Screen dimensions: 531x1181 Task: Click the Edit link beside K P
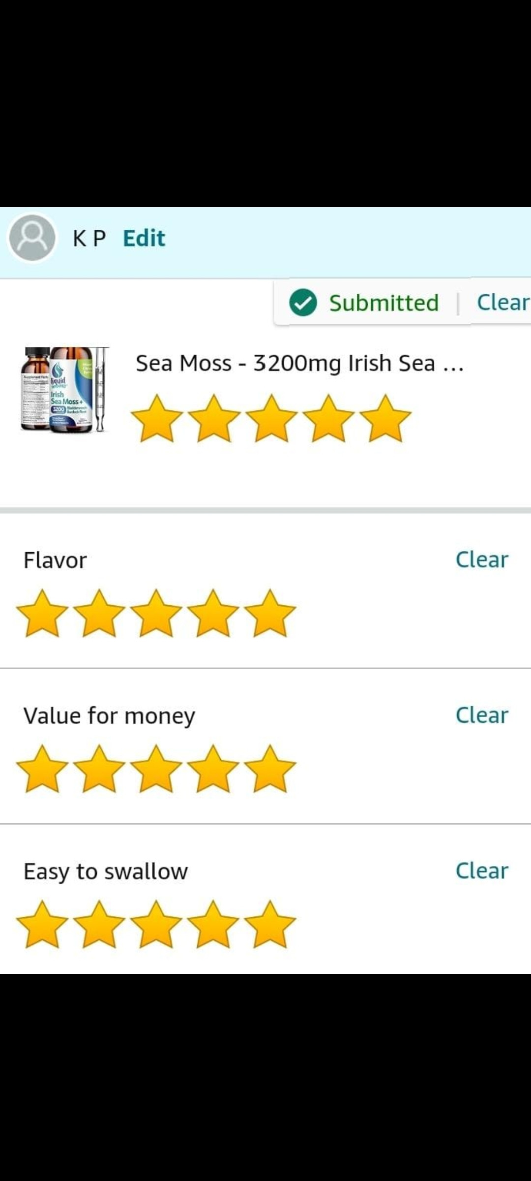[144, 239]
